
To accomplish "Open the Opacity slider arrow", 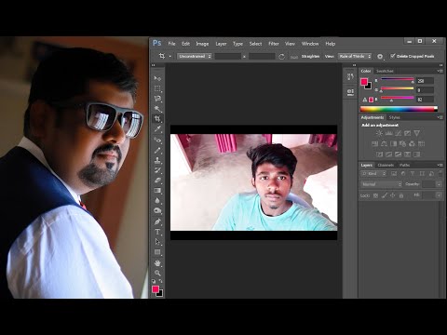I will (439, 184).
